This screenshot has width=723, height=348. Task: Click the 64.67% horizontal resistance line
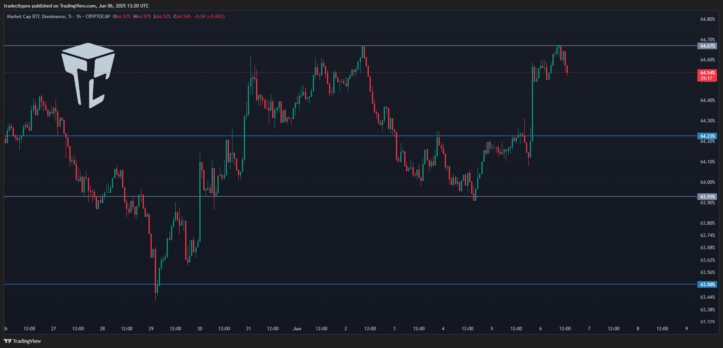(350, 46)
